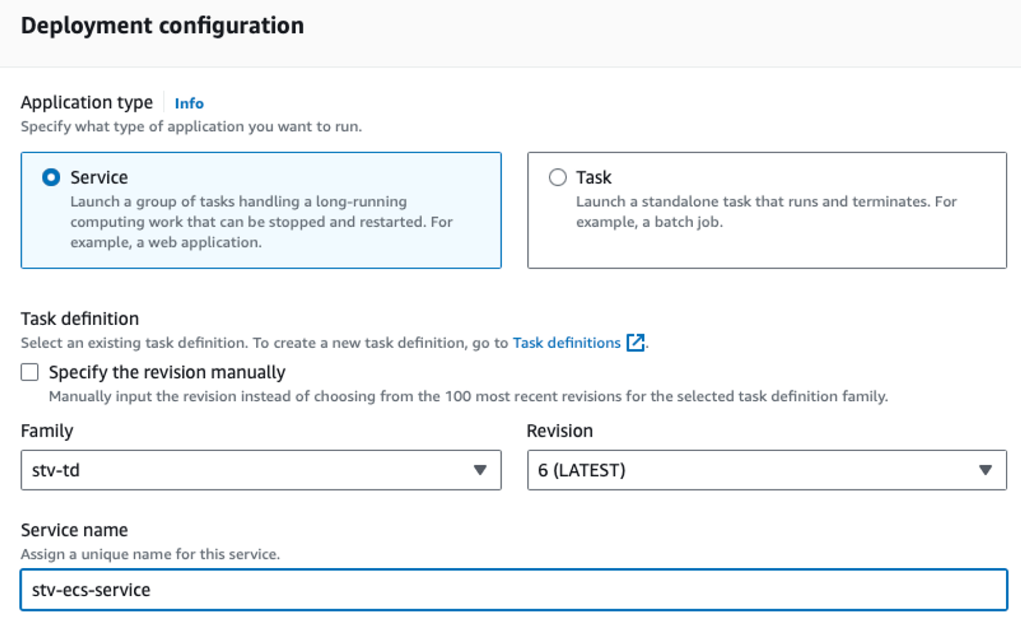The image size is (1021, 630).
Task: Select the Service radio button
Action: pos(51,177)
